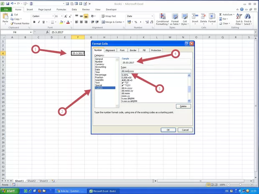The height and width of the screenshot is (194, 259).
Task: Click the Format Cells dialog help icon
Action: point(186,43)
